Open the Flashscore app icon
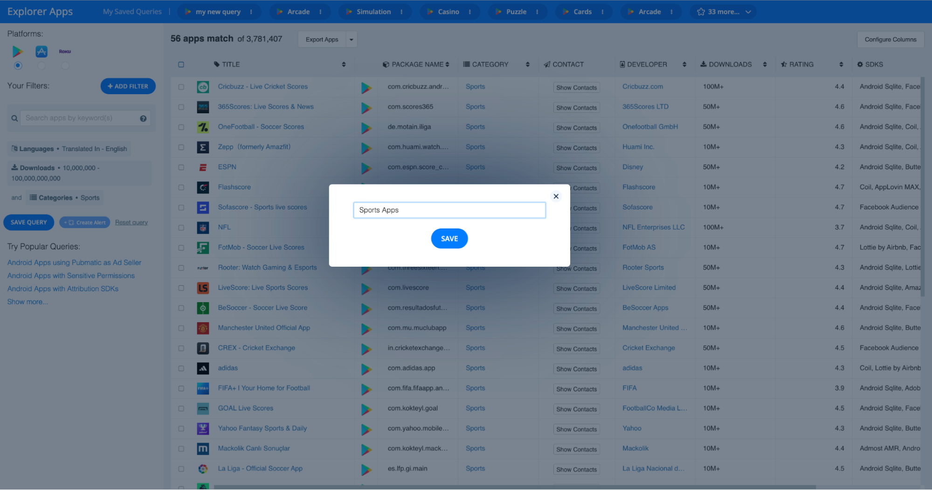The height and width of the screenshot is (490, 932). 203,187
